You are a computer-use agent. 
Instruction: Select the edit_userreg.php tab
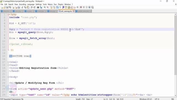(66, 11)
